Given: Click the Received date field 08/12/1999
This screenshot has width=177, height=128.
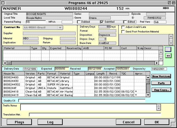Looking at the screenshot, I should [95, 69].
